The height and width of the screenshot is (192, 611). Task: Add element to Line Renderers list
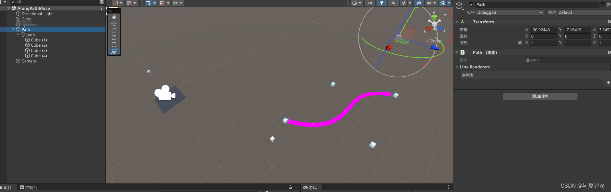(x=608, y=83)
